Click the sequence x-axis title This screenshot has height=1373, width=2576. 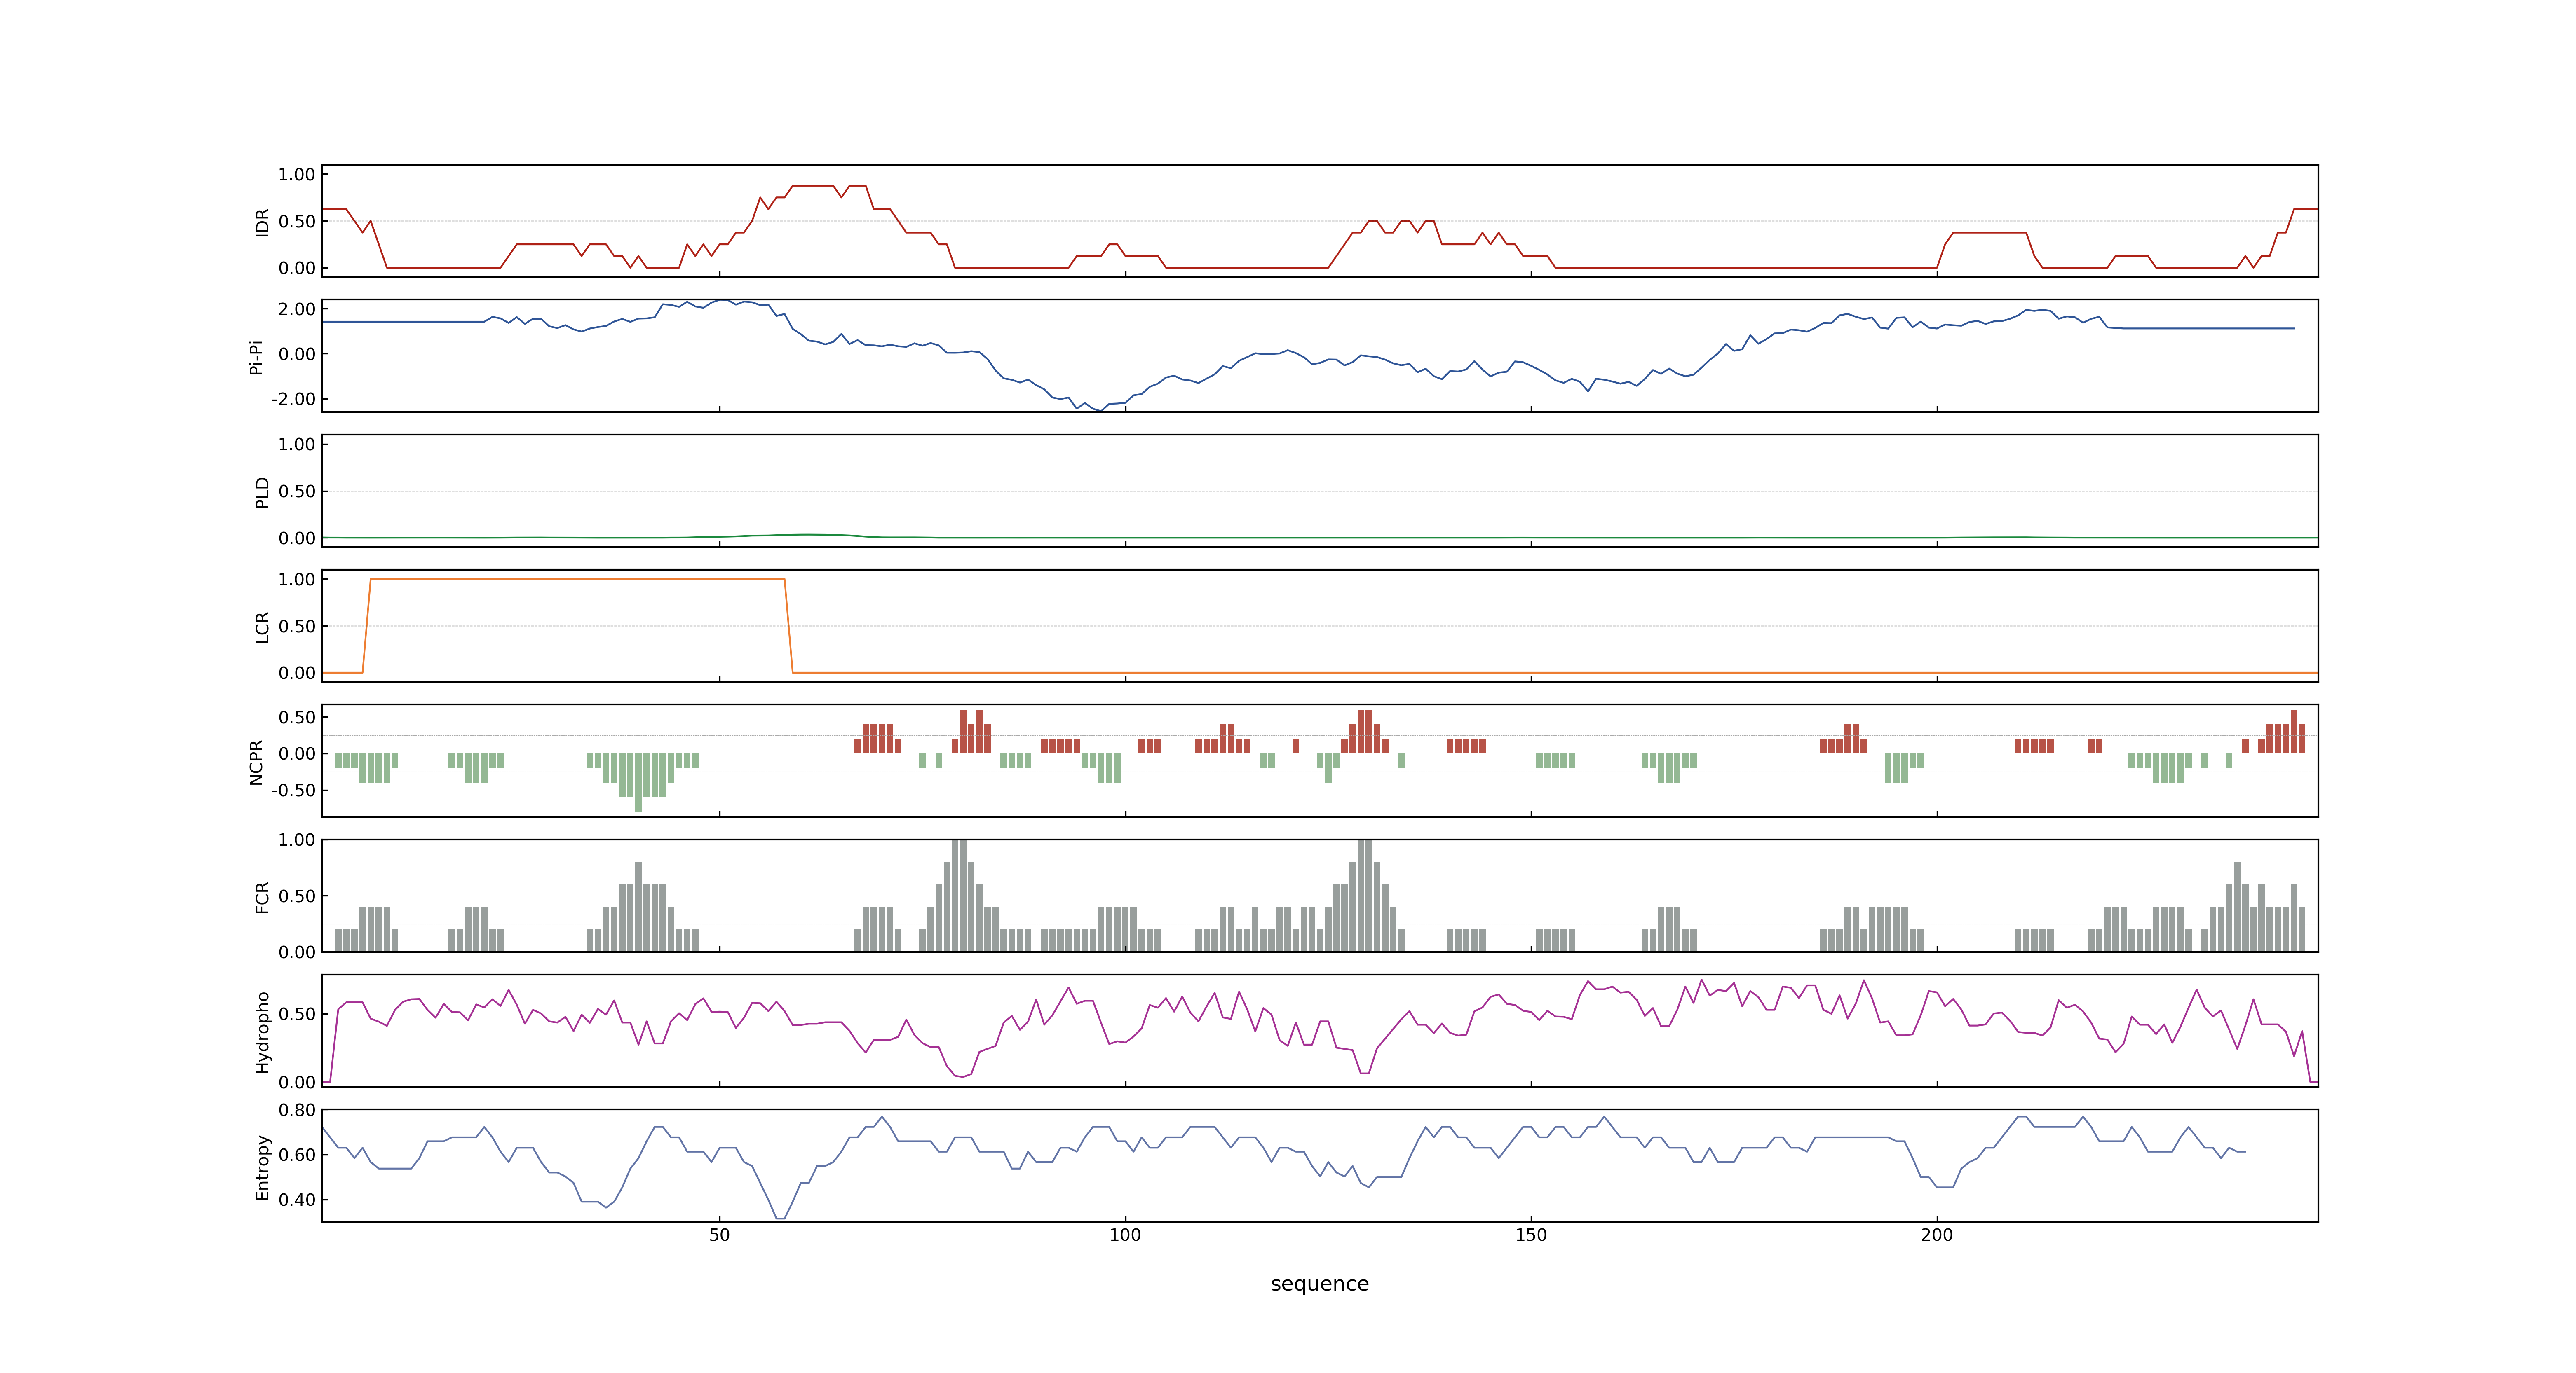(1319, 1284)
